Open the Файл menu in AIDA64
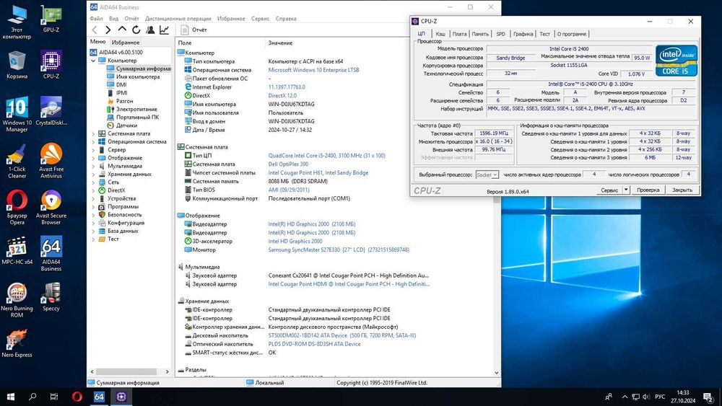The height and width of the screenshot is (406, 722). click(x=96, y=19)
